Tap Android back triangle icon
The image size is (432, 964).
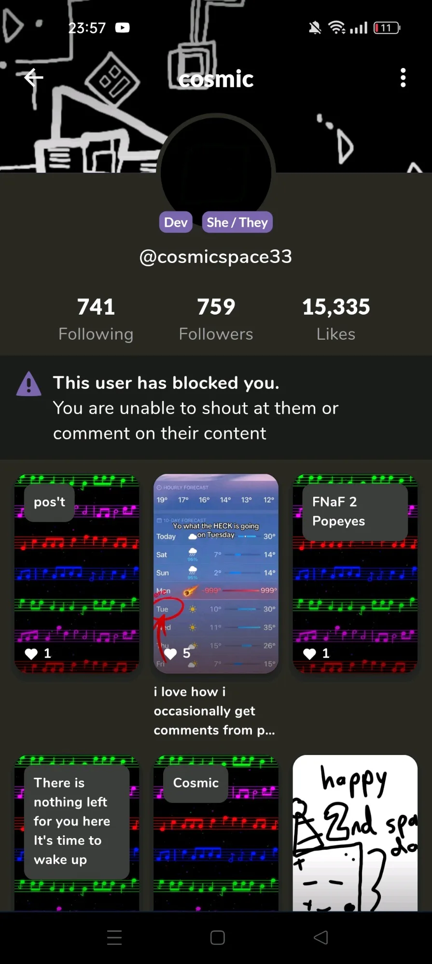321,937
